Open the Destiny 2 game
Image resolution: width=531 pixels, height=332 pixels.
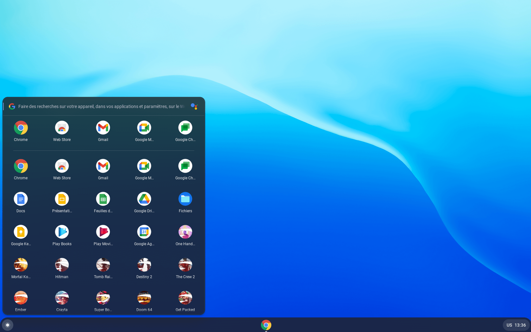pyautogui.click(x=144, y=265)
